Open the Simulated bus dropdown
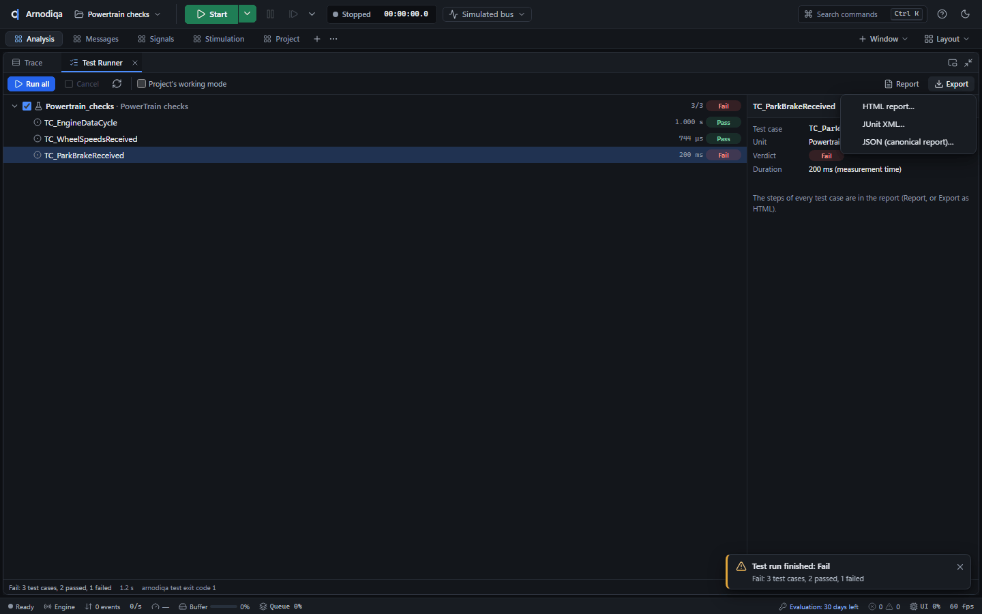This screenshot has width=982, height=614. coord(487,14)
